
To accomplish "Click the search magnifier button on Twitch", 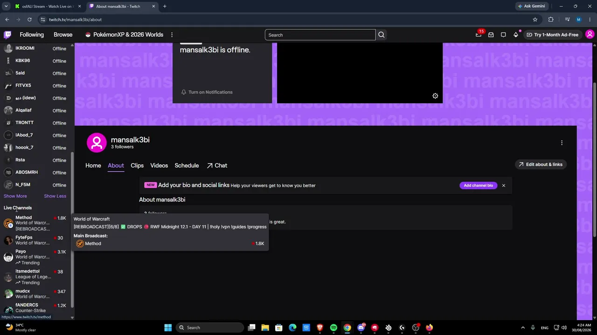I will (x=382, y=35).
